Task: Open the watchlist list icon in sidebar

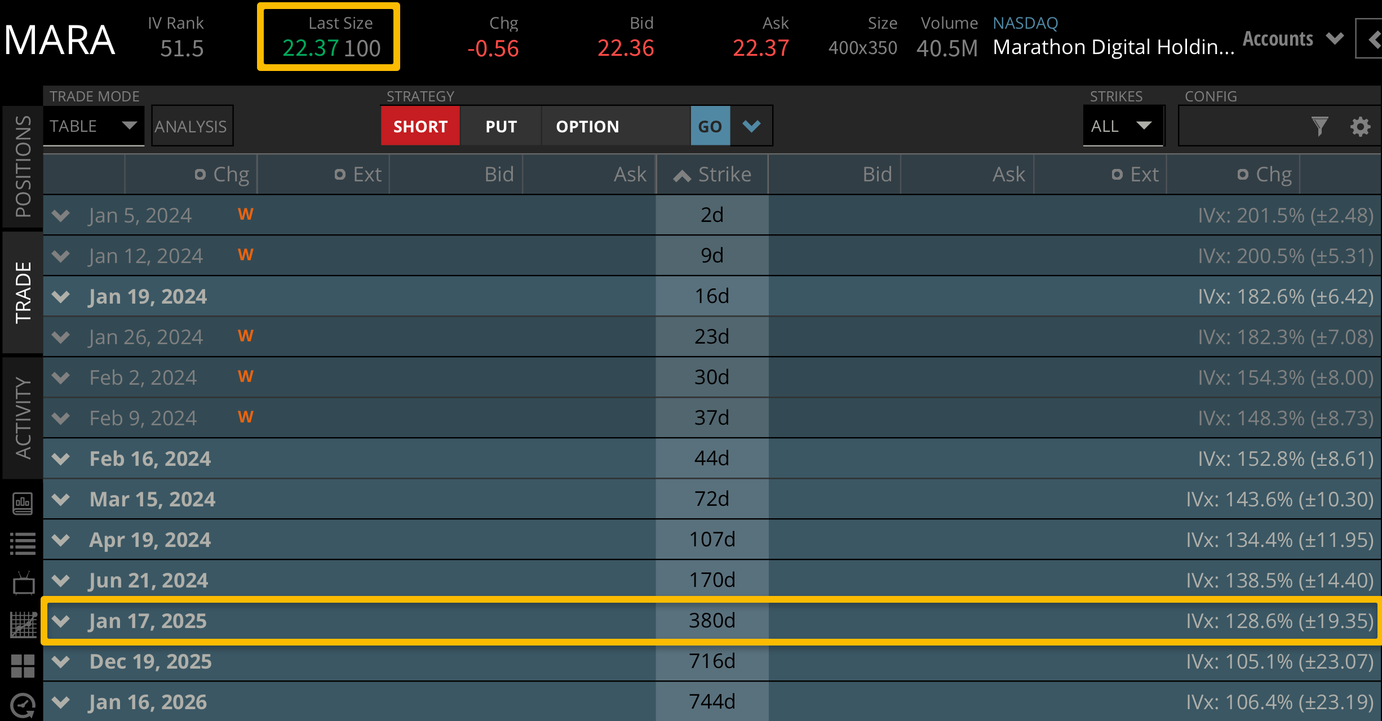Action: (23, 544)
